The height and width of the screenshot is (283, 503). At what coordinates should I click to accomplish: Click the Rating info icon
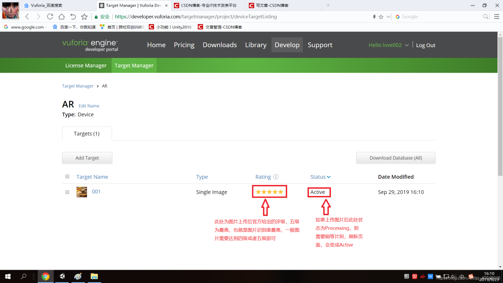(x=276, y=177)
